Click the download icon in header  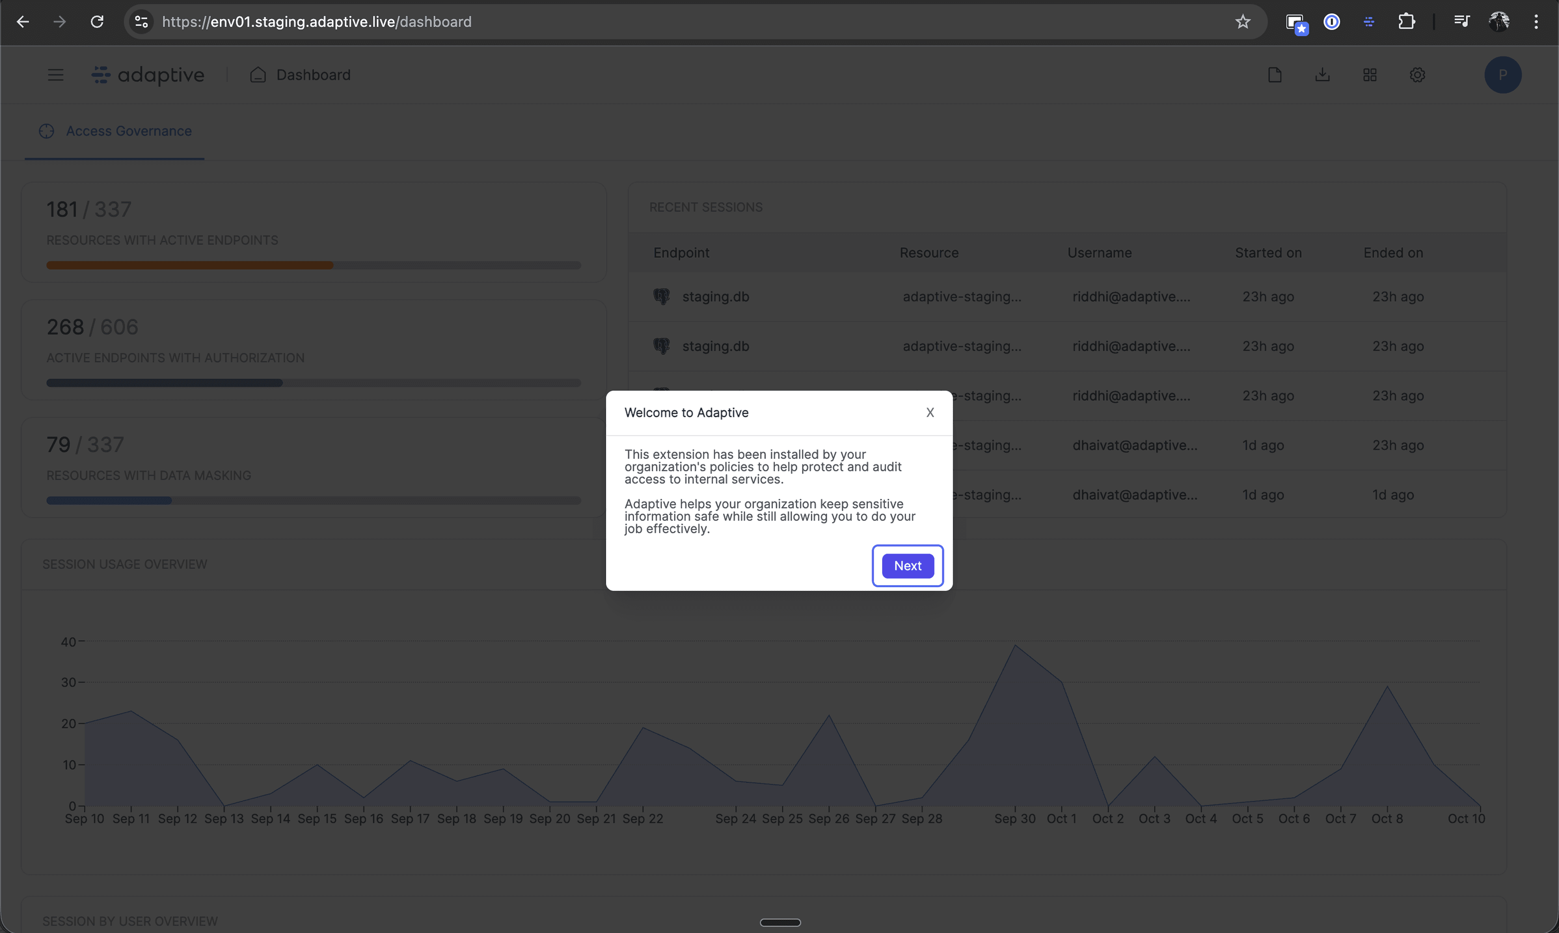(x=1323, y=75)
